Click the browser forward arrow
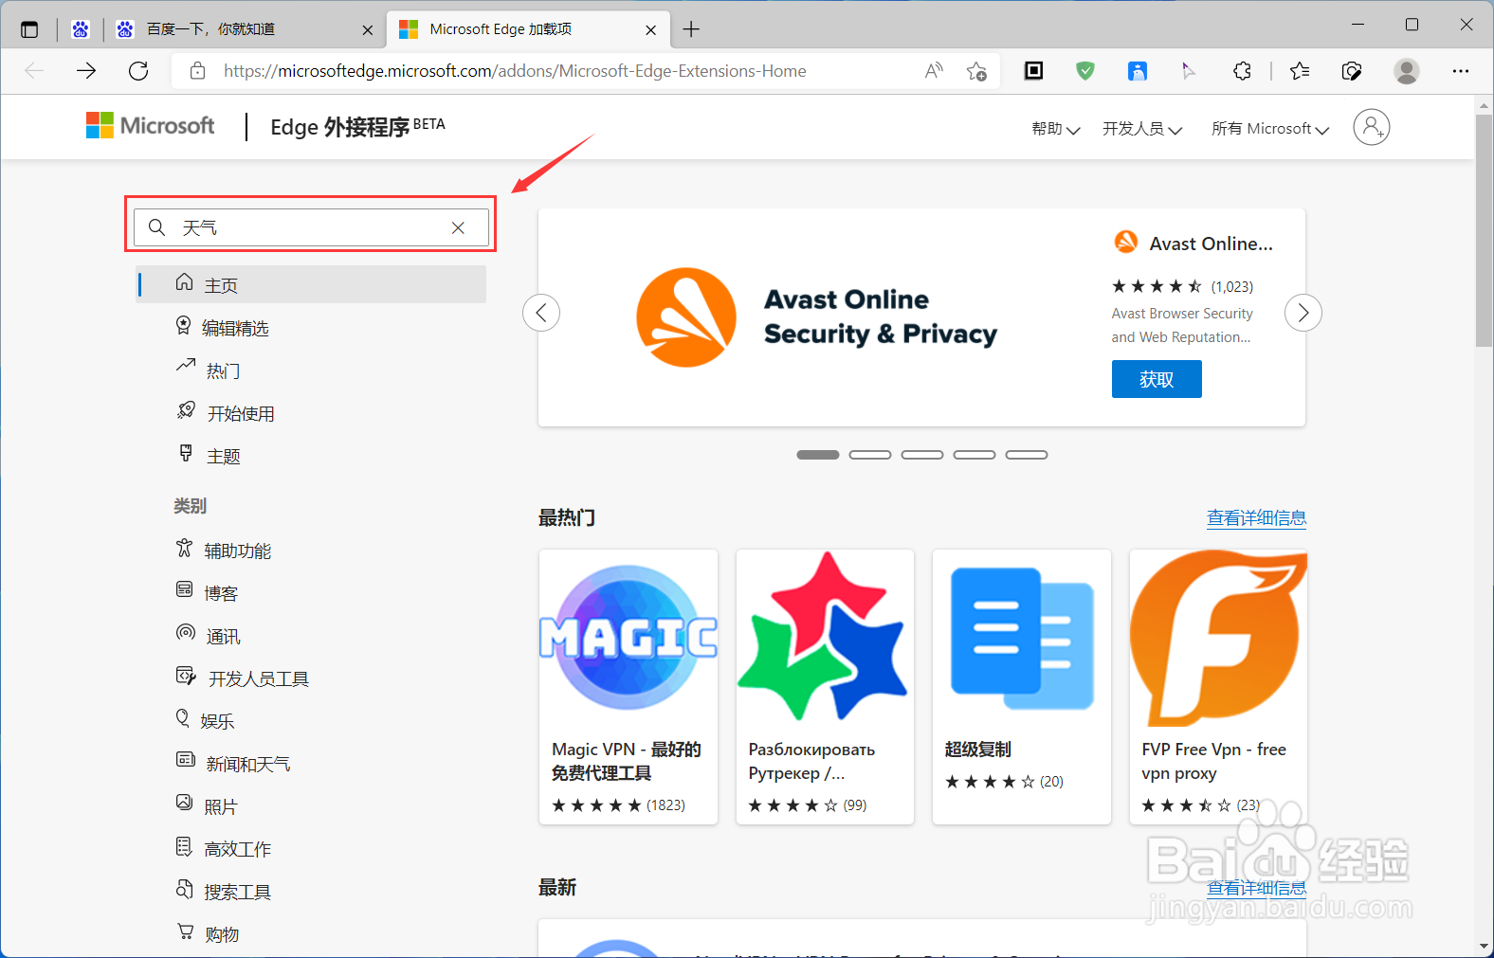The image size is (1494, 958). [86, 71]
